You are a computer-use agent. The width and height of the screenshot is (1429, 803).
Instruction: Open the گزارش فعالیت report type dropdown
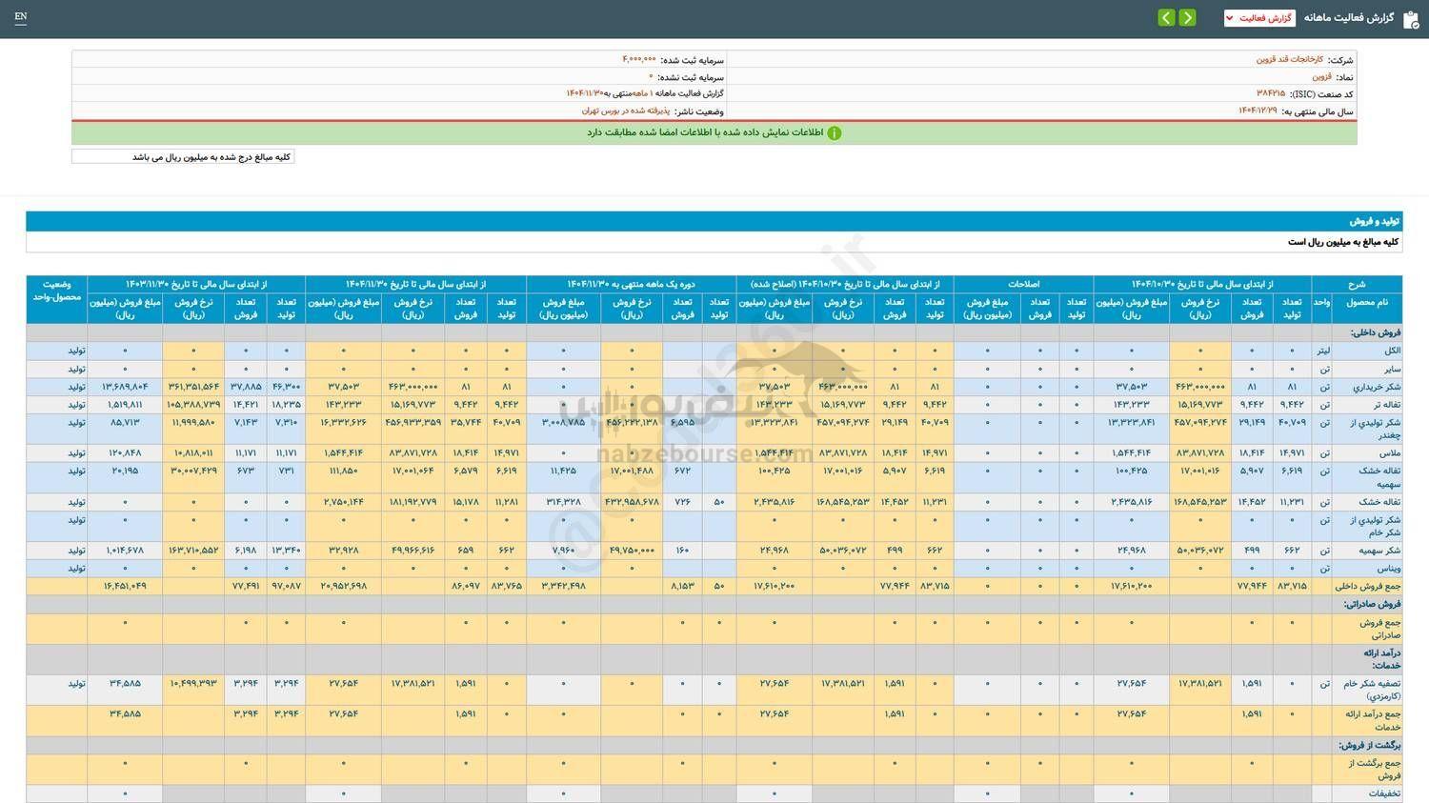coord(1258,18)
